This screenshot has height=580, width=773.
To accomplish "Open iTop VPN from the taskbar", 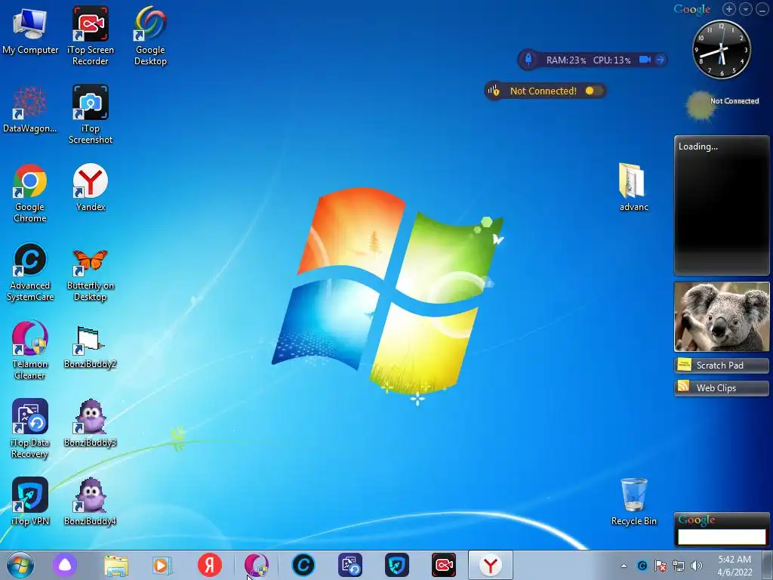I will [397, 565].
